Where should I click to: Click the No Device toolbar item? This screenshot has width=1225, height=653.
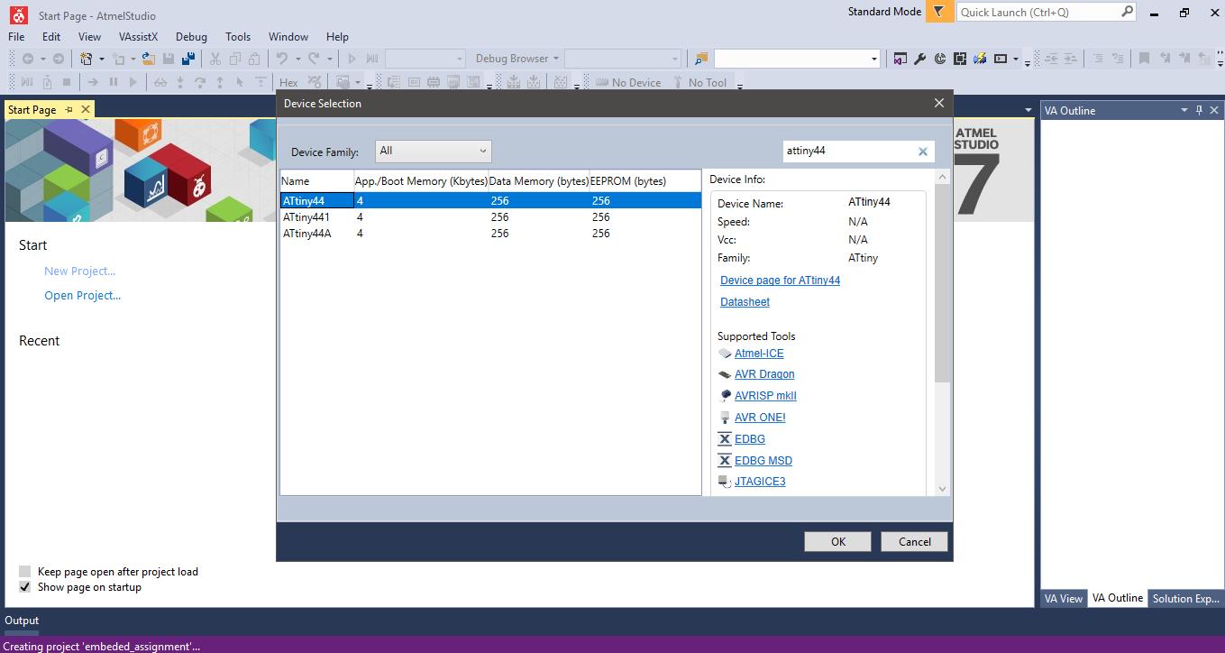(x=628, y=82)
